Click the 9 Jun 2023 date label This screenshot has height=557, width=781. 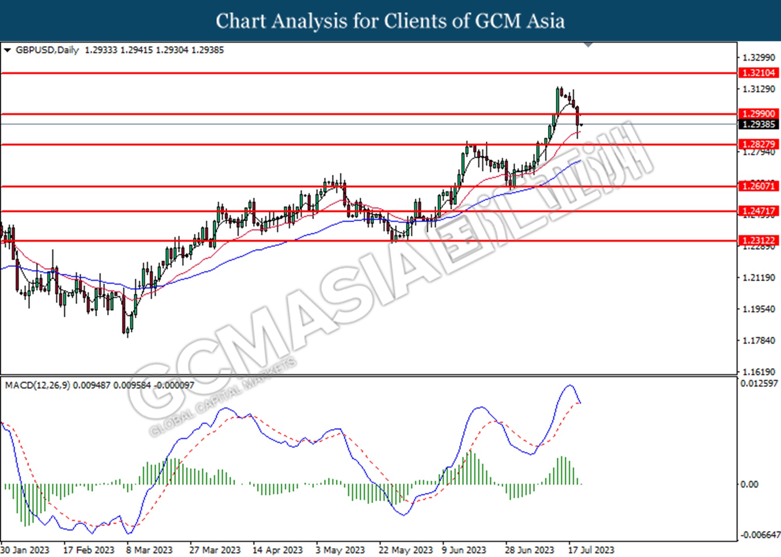click(464, 550)
